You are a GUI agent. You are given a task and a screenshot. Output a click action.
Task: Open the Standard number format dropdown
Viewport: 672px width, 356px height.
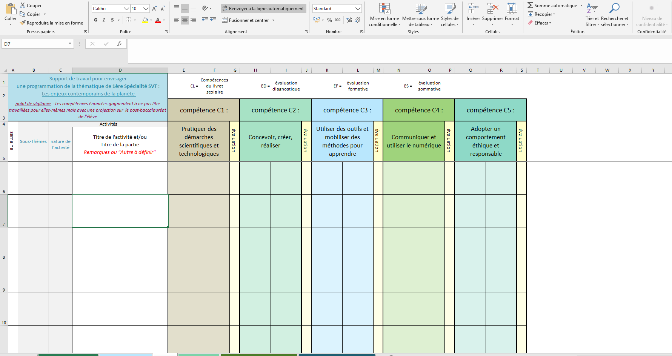tap(358, 9)
